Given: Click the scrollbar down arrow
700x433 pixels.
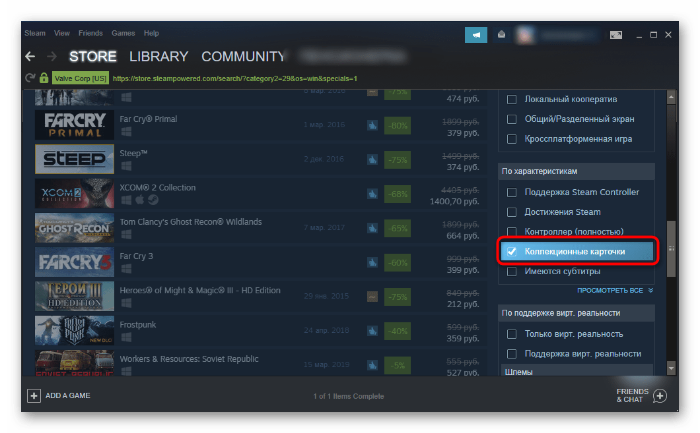Looking at the screenshot, I should pos(671,368).
